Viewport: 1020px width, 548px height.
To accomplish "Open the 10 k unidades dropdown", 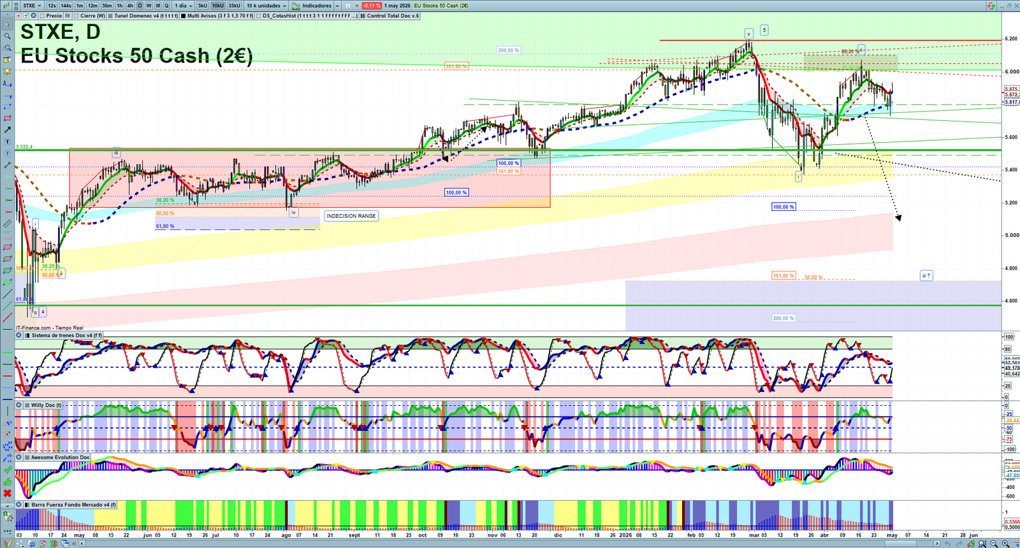I will 266,6.
